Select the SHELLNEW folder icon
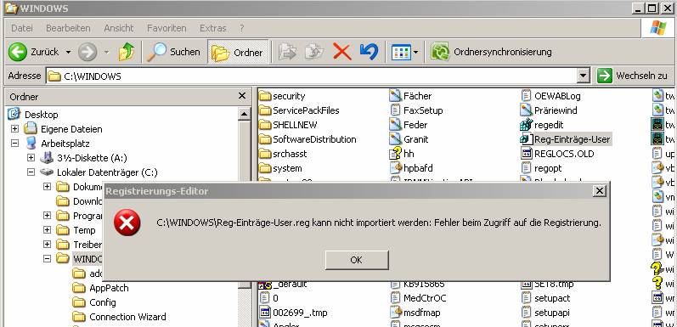The image size is (677, 327). pyautogui.click(x=265, y=125)
